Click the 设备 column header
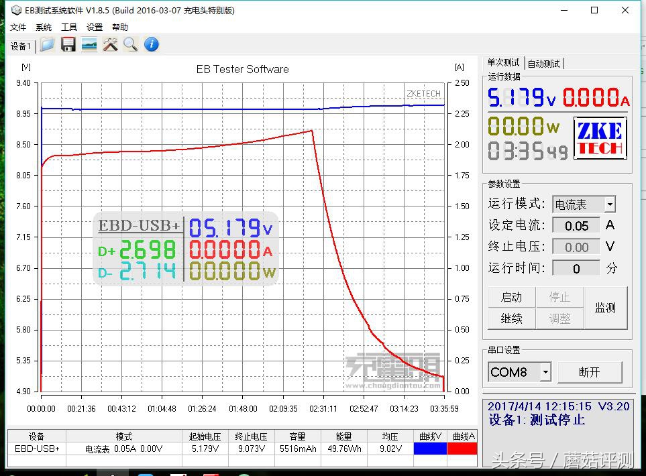Image resolution: width=646 pixels, height=476 pixels. coord(37,436)
